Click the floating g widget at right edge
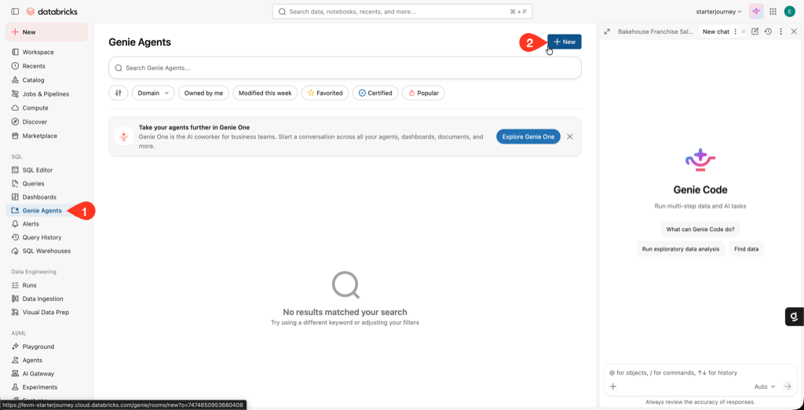804x410 pixels. tap(795, 317)
